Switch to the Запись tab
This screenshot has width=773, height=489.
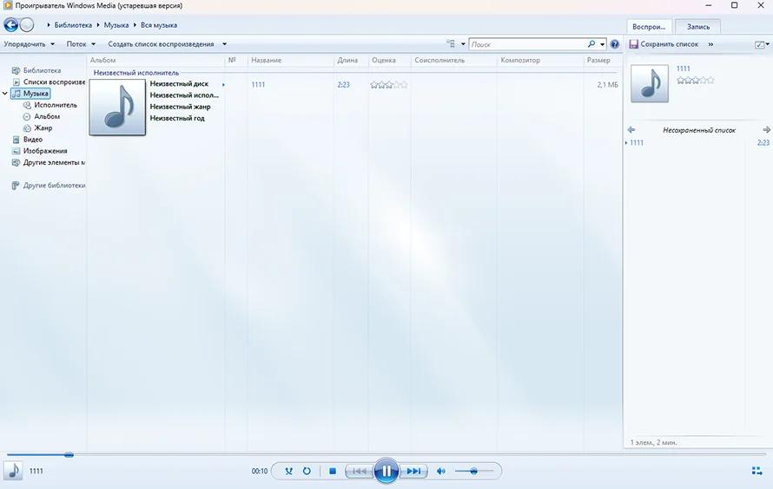[698, 27]
